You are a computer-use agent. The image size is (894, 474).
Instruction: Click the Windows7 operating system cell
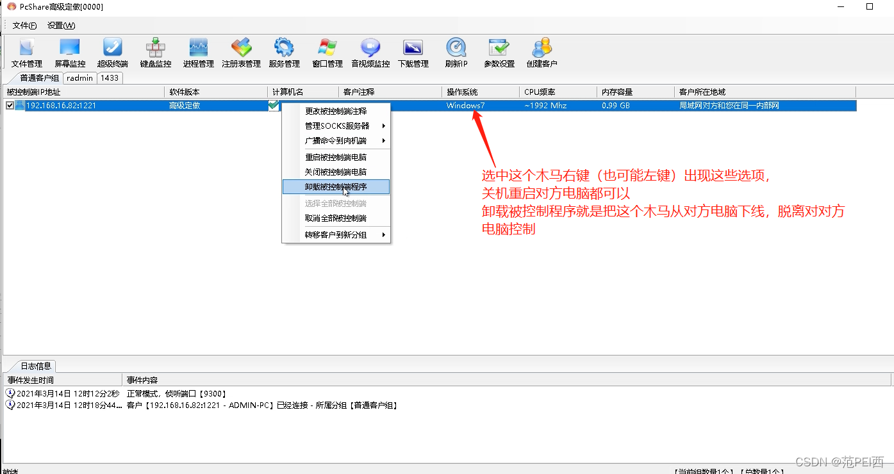(466, 106)
